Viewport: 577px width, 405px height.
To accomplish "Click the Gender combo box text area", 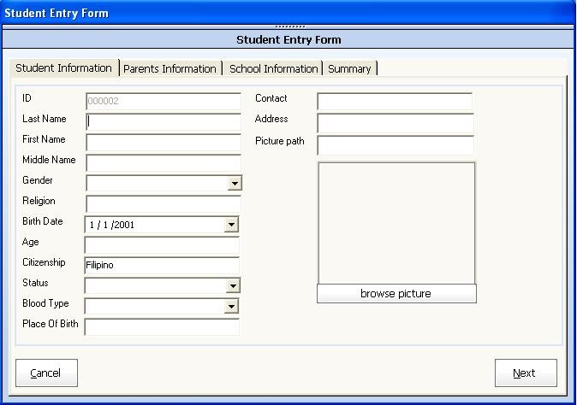I will coord(158,183).
